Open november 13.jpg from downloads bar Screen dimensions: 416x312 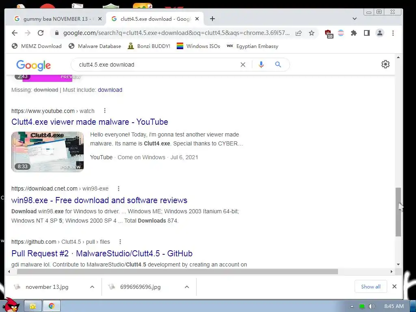coord(47,287)
